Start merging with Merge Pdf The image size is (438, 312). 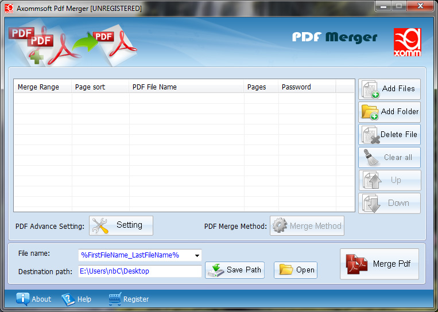tap(379, 264)
